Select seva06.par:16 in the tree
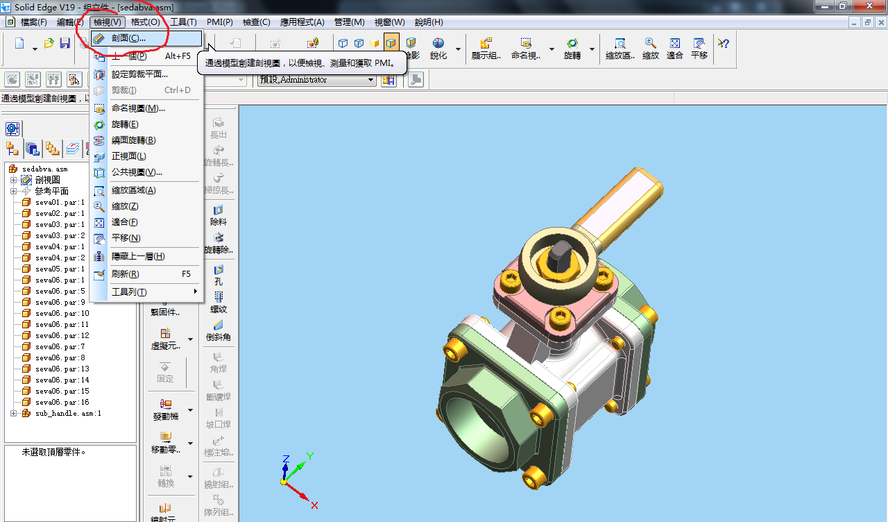888x522 pixels. (x=62, y=402)
